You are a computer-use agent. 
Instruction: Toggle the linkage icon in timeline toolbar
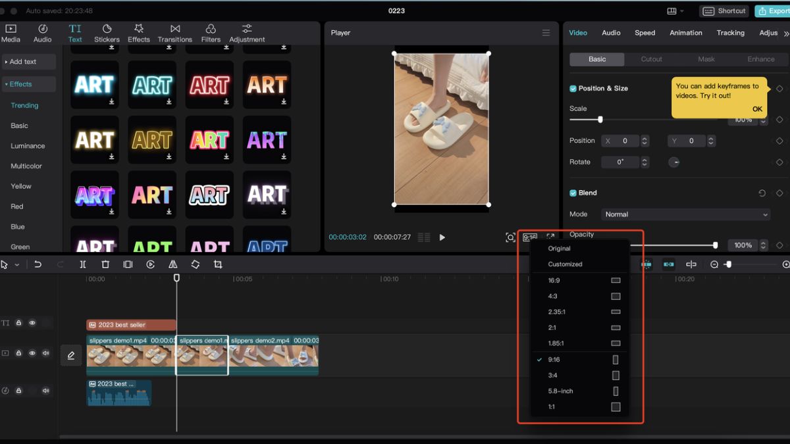(669, 264)
